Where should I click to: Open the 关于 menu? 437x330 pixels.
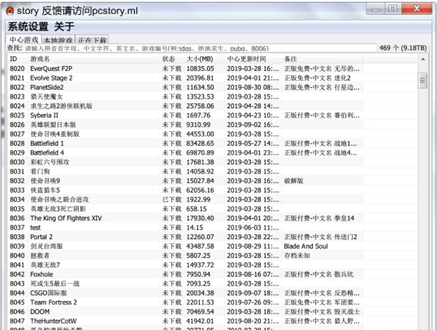pos(64,27)
